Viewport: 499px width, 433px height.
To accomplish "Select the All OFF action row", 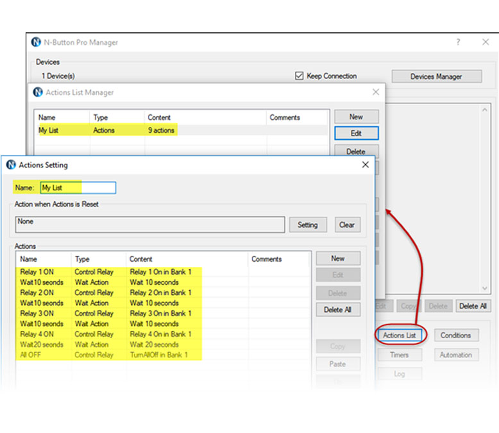I will [x=163, y=355].
